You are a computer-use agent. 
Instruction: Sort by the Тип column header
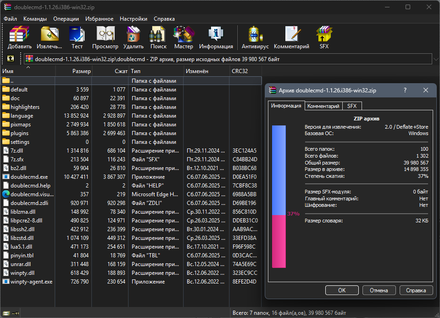click(x=156, y=71)
